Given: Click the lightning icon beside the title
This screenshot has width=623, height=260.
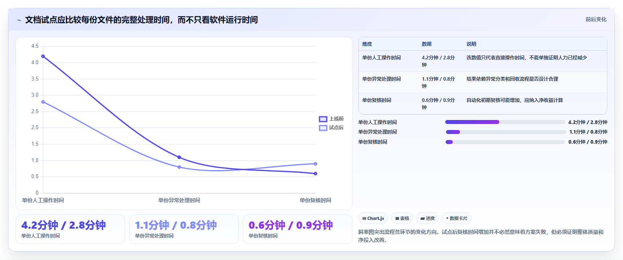Looking at the screenshot, I should coord(19,20).
